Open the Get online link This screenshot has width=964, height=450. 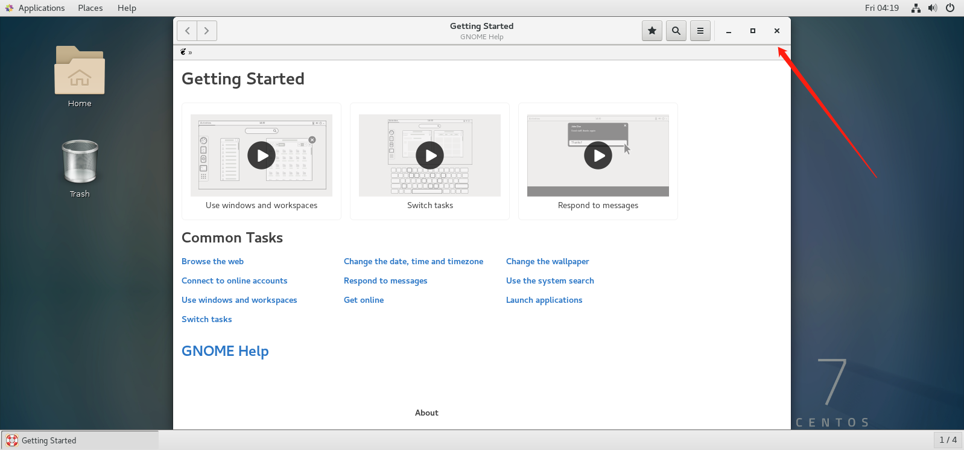tap(364, 300)
